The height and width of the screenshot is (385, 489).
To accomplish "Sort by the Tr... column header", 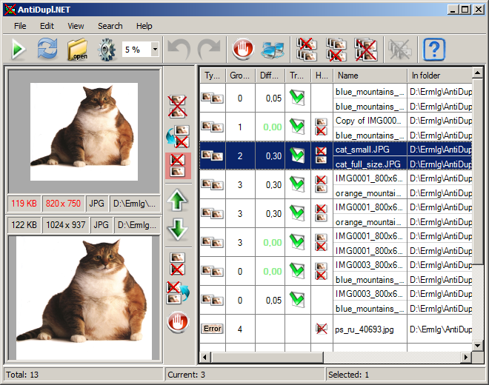I will (x=298, y=76).
